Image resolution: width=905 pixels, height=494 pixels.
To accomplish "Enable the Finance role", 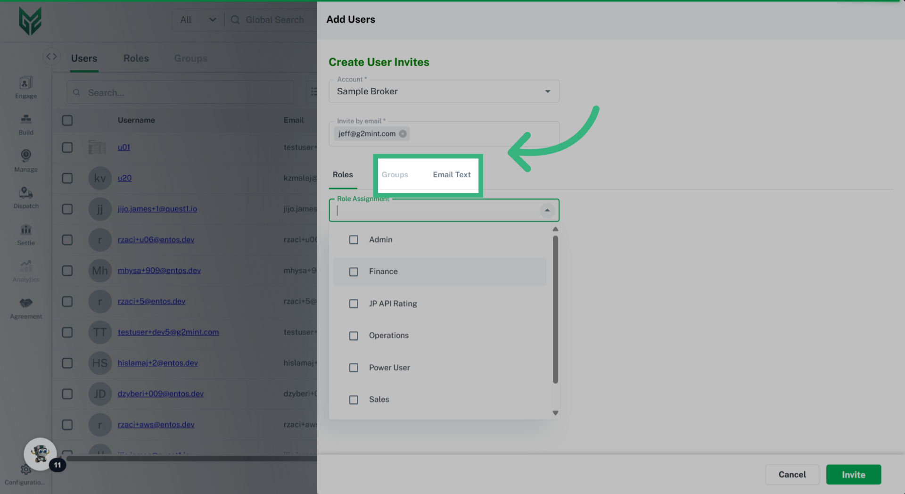I will [354, 272].
